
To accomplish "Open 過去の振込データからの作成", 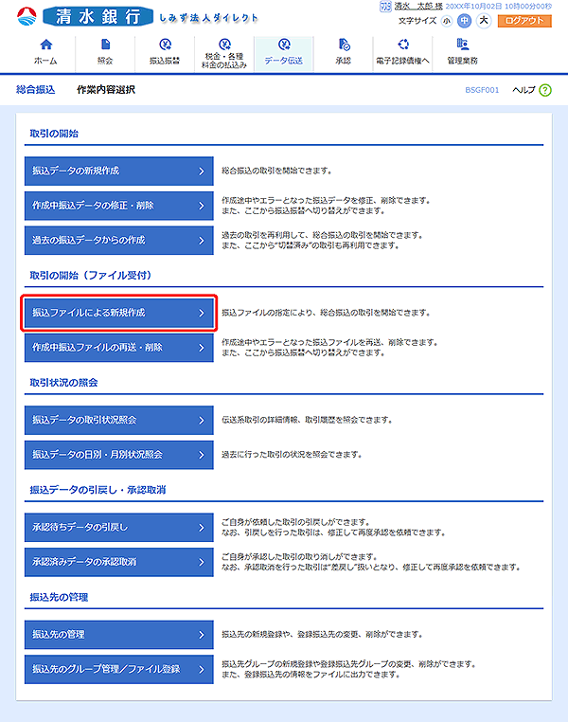I will (x=118, y=241).
